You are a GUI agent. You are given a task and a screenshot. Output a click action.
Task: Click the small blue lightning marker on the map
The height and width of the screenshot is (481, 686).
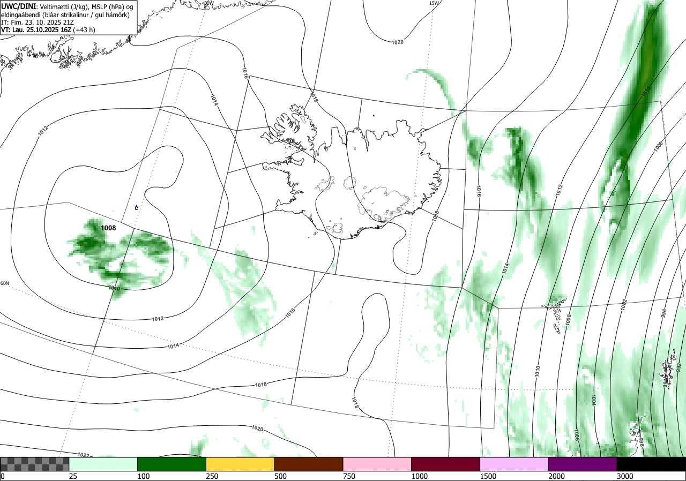[x=137, y=207]
